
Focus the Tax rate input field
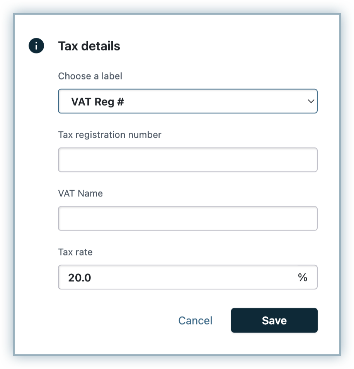coord(187,277)
